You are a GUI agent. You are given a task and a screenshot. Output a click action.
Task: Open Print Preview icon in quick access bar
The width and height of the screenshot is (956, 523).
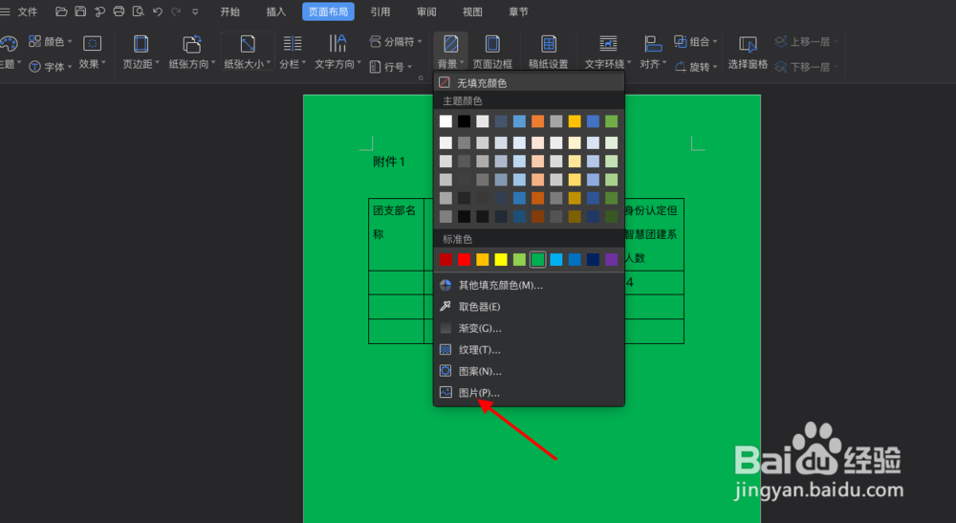click(x=139, y=11)
